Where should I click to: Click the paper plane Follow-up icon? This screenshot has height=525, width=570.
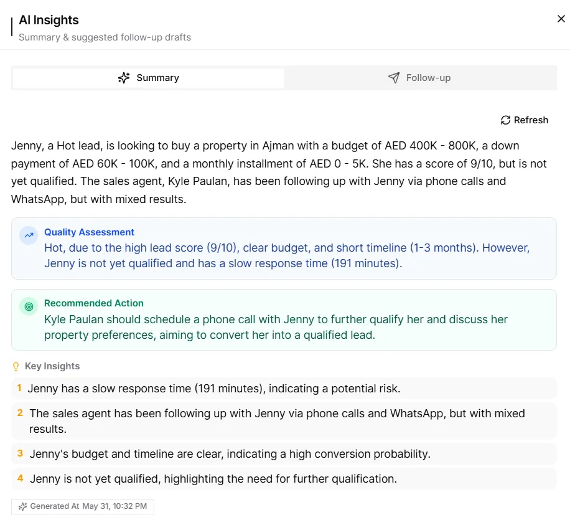click(x=394, y=77)
